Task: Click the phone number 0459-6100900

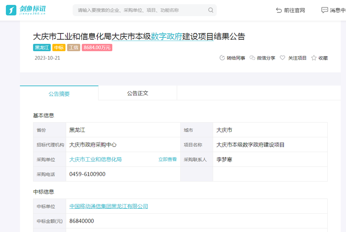Action: 87,174
